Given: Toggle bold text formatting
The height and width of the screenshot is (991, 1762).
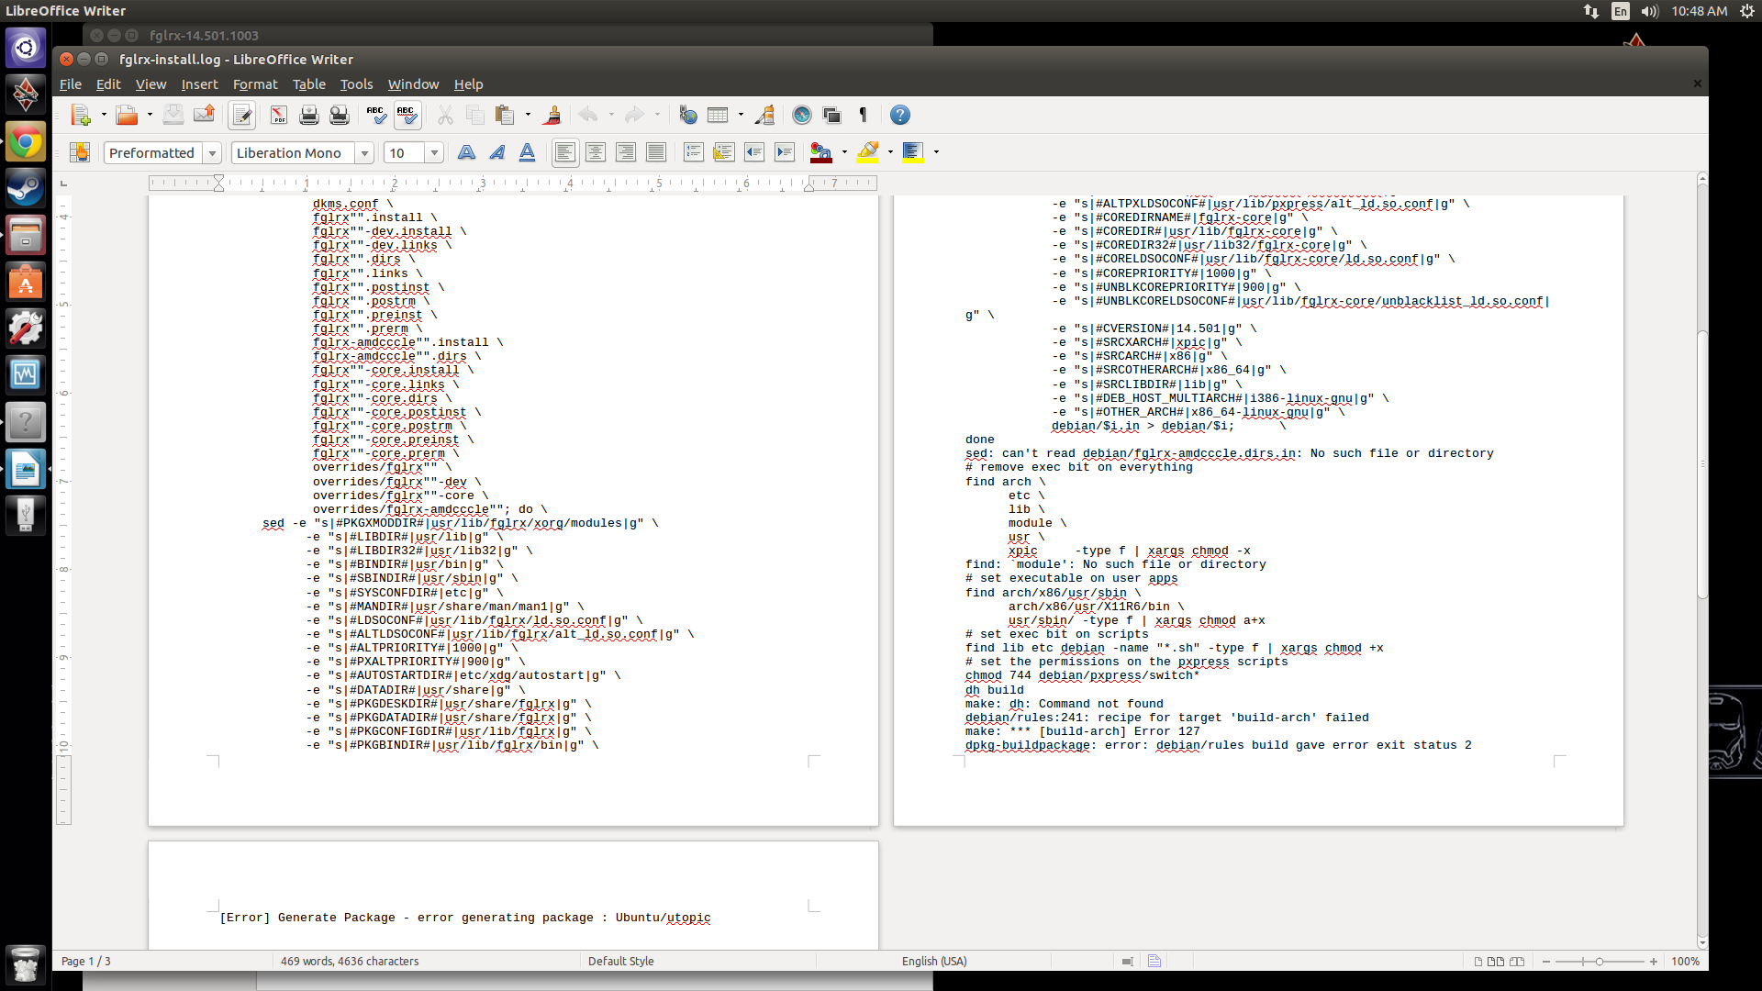Looking at the screenshot, I should tap(467, 152).
